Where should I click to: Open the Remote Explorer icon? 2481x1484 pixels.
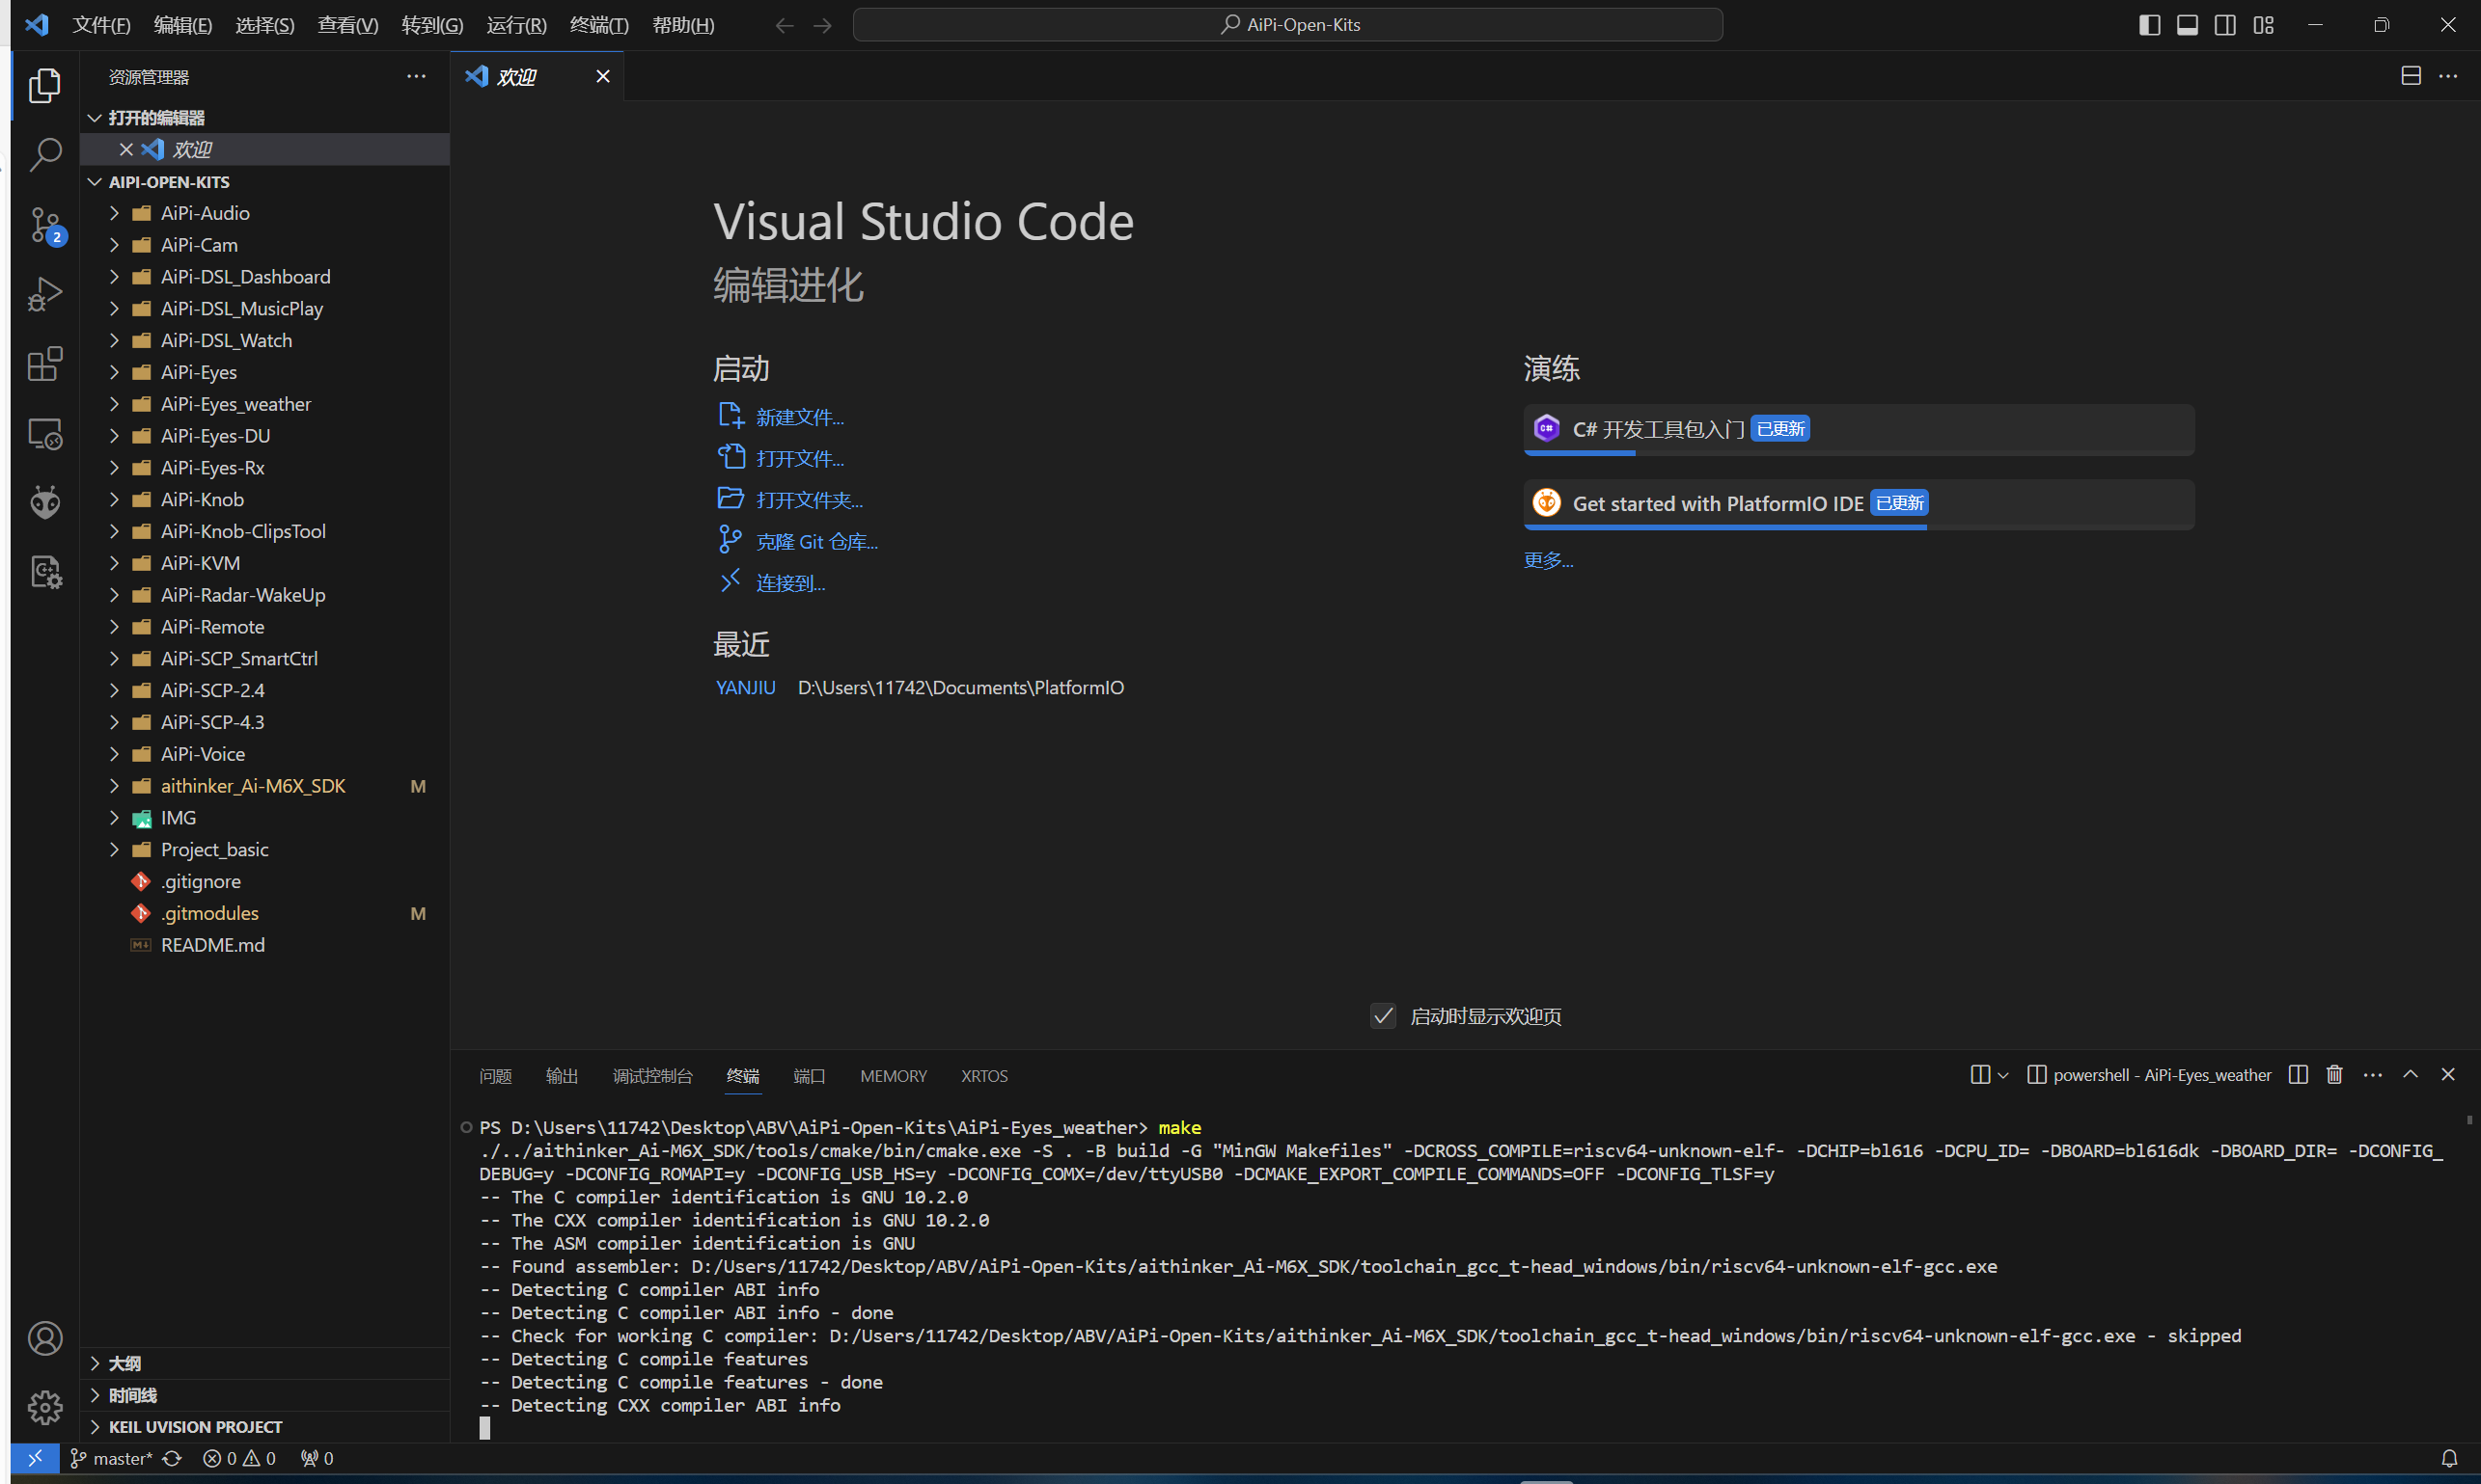click(x=45, y=434)
